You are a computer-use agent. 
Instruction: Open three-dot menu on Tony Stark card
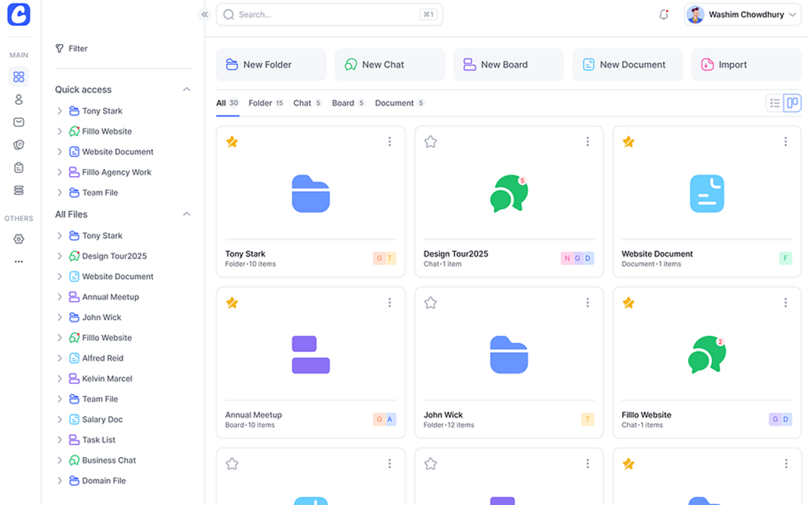(x=389, y=142)
